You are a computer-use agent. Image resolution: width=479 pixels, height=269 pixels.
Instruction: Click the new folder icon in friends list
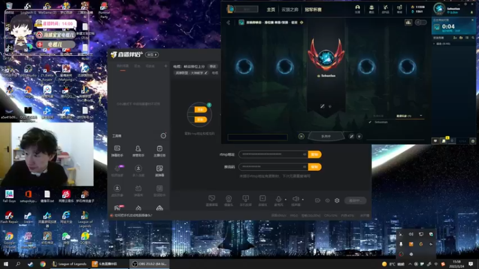(x=461, y=38)
